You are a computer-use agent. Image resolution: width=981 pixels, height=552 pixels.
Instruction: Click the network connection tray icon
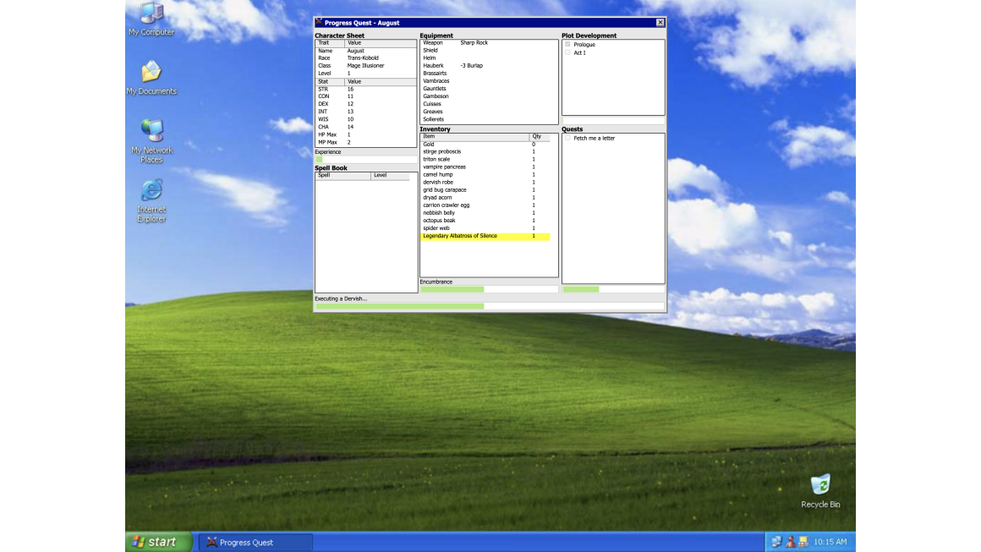point(776,542)
